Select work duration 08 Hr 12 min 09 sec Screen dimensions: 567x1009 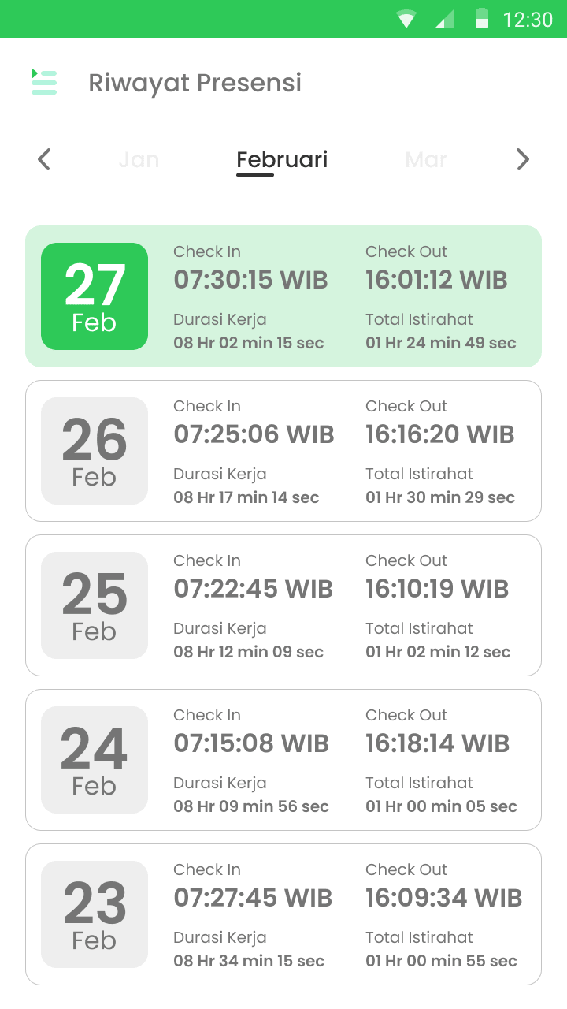click(248, 652)
